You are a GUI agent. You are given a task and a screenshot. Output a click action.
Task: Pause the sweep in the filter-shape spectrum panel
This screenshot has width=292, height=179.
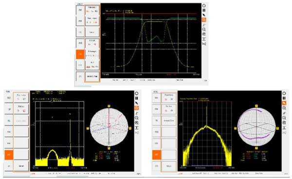pyautogui.click(x=204, y=10)
